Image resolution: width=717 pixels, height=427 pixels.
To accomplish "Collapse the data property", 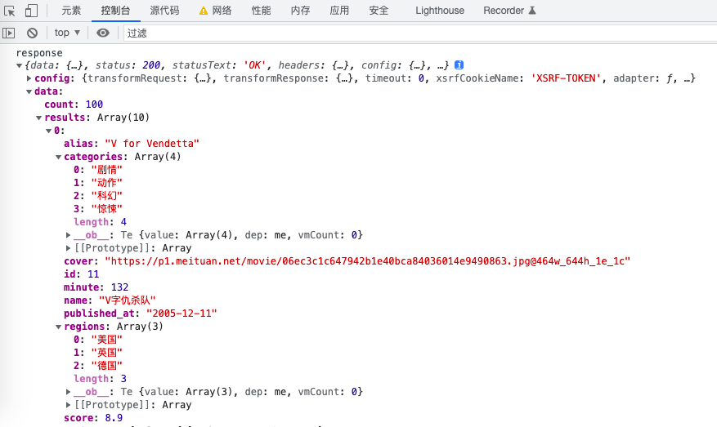I will (29, 91).
